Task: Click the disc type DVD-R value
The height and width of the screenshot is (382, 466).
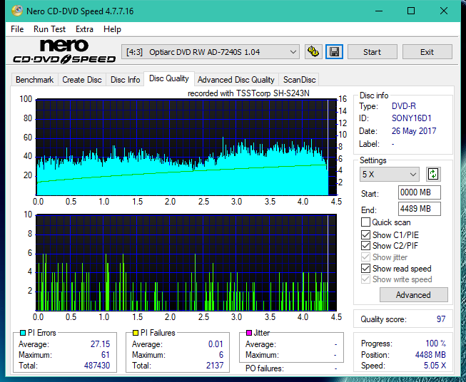Action: [404, 106]
